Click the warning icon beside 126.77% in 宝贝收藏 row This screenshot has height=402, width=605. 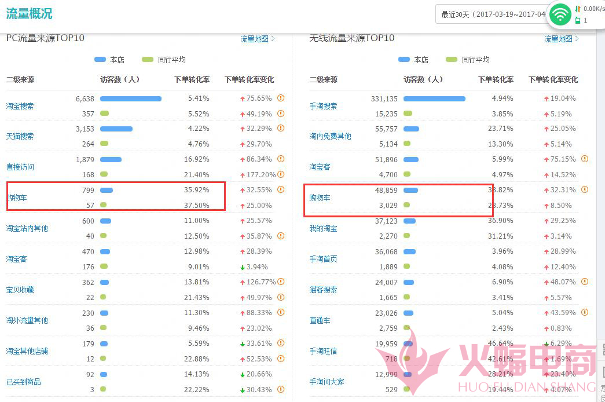coord(281,282)
